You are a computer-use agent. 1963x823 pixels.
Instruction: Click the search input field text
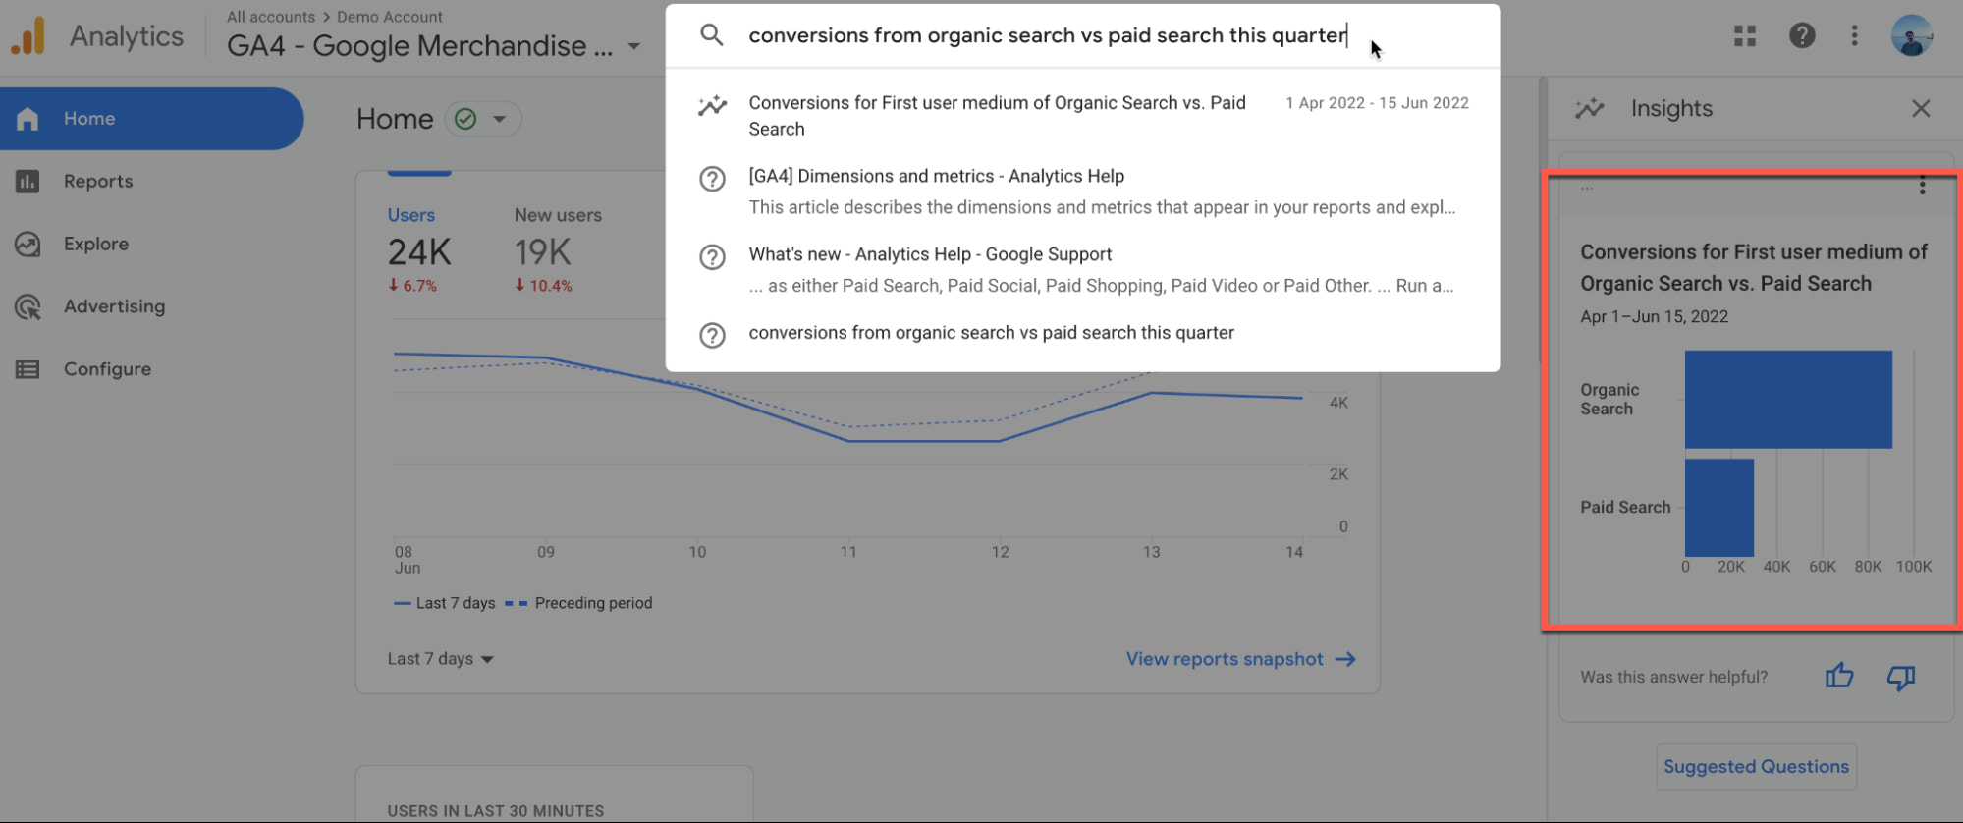click(x=1047, y=35)
